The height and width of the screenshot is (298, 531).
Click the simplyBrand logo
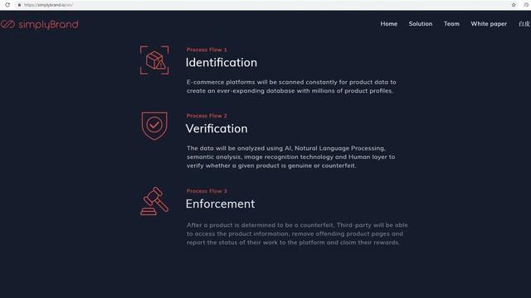click(x=40, y=24)
